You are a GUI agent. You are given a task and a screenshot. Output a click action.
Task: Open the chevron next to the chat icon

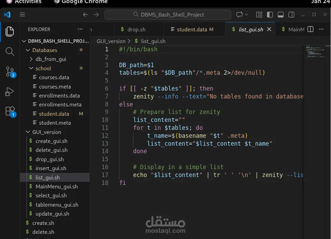[246, 14]
